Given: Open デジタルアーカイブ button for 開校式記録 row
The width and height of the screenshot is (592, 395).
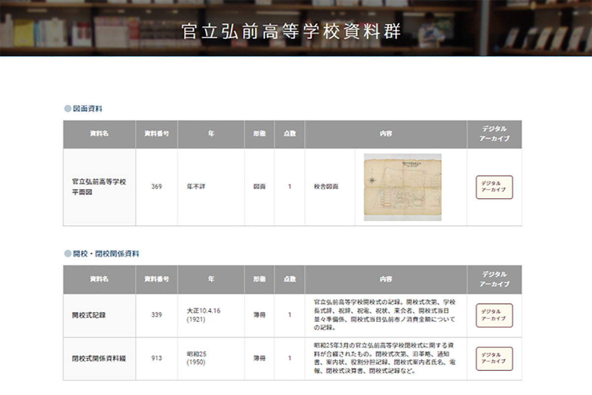Looking at the screenshot, I should pyautogui.click(x=494, y=316).
